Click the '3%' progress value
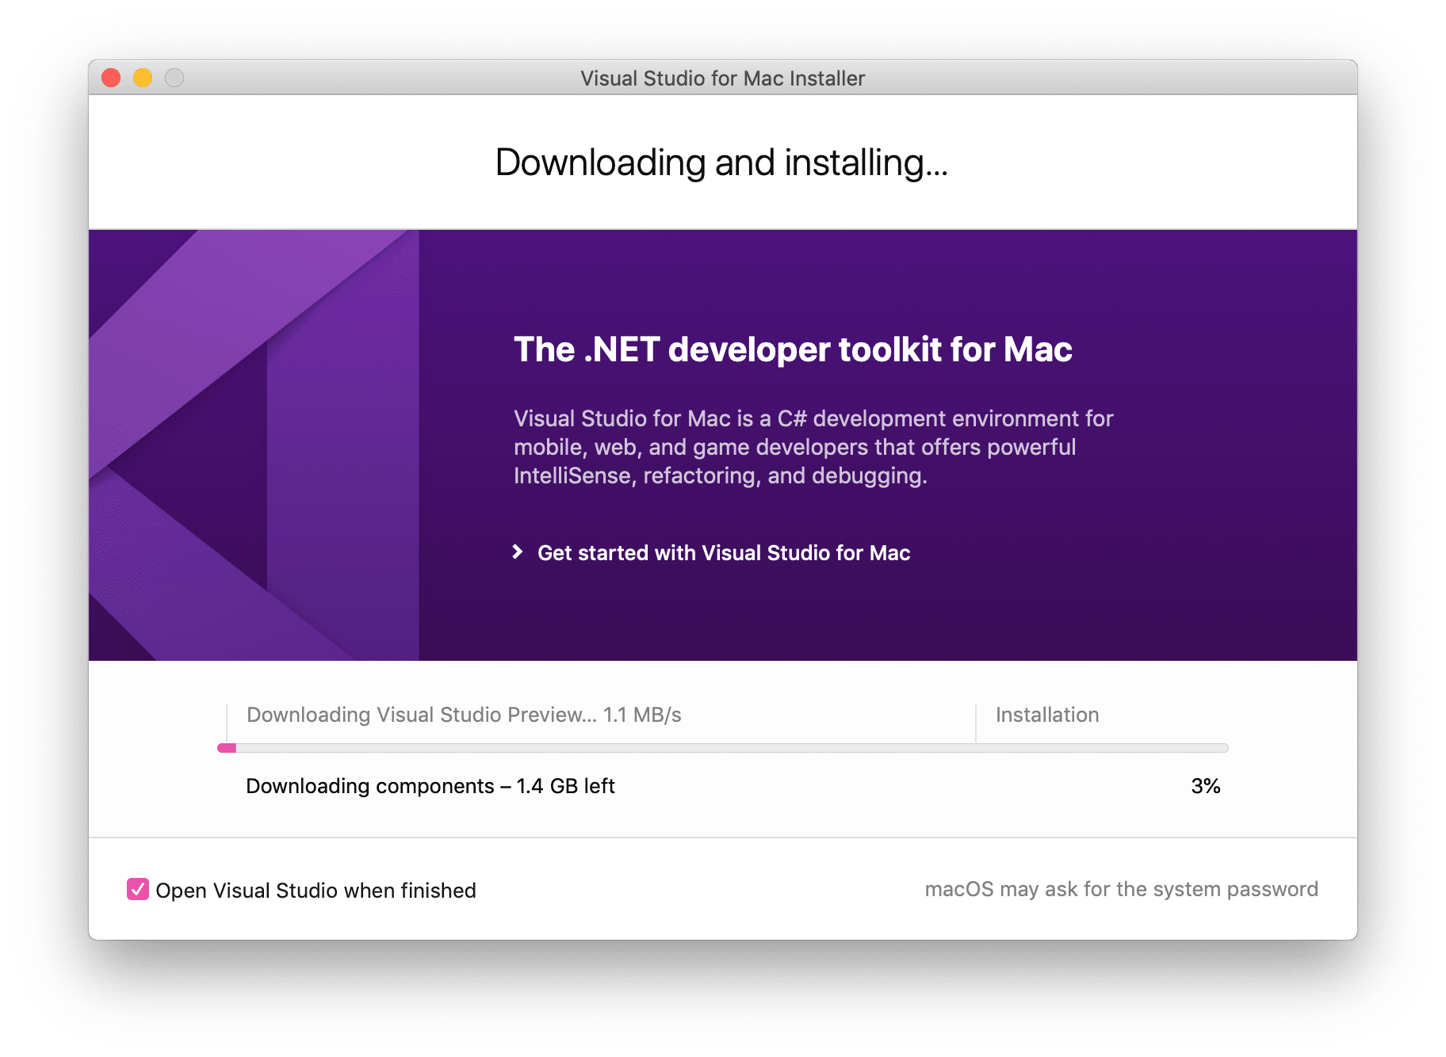The height and width of the screenshot is (1057, 1446). (x=1206, y=786)
